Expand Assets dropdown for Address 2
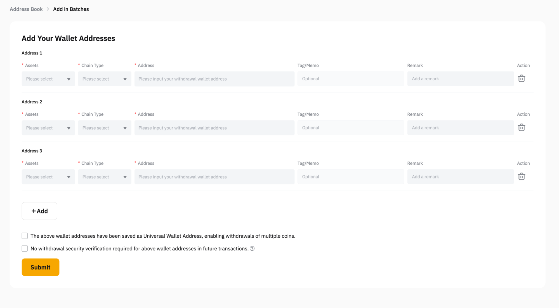559x308 pixels. click(48, 128)
